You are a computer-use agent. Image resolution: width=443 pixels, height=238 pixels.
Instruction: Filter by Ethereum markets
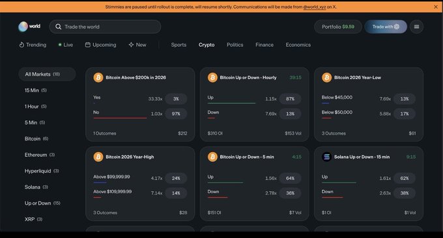tap(40, 155)
